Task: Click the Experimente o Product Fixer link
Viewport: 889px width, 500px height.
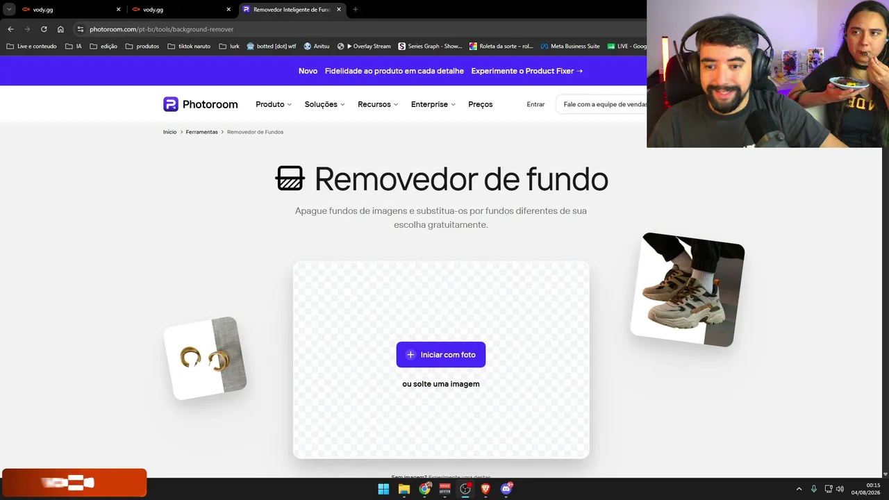Action: click(527, 71)
